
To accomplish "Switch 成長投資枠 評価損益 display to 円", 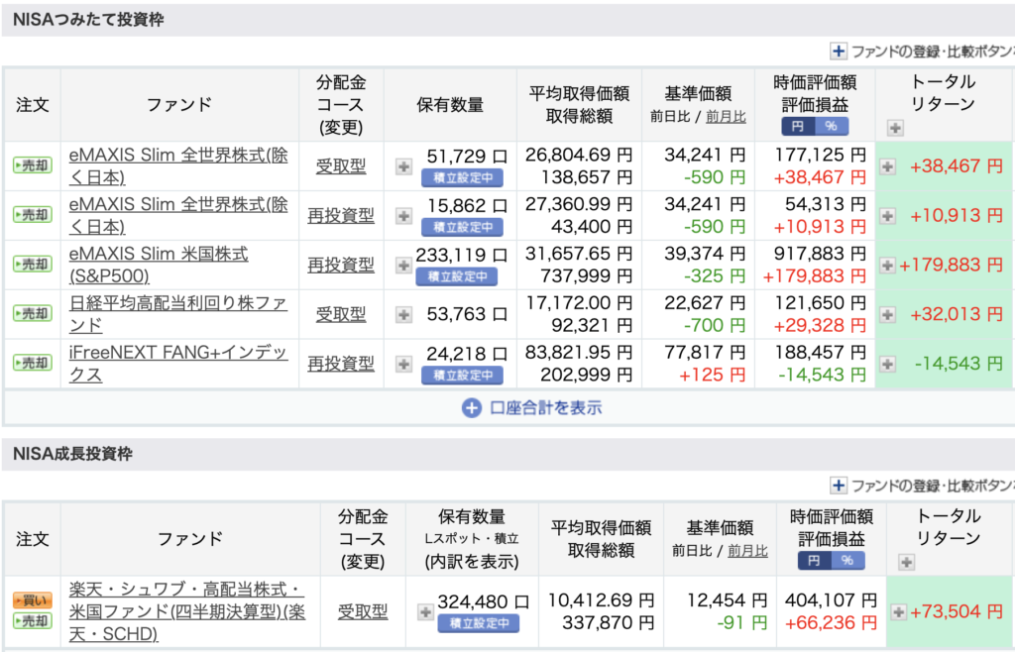I will click(817, 560).
